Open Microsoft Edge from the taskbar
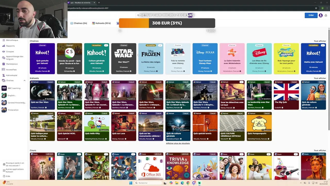Screen dimensions: 330x186 pos(182,183)
